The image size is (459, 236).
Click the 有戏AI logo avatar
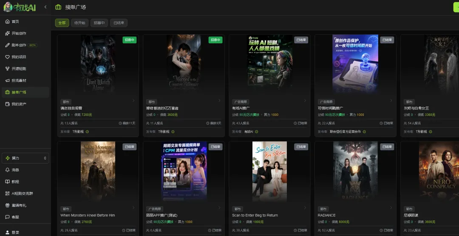8,7
